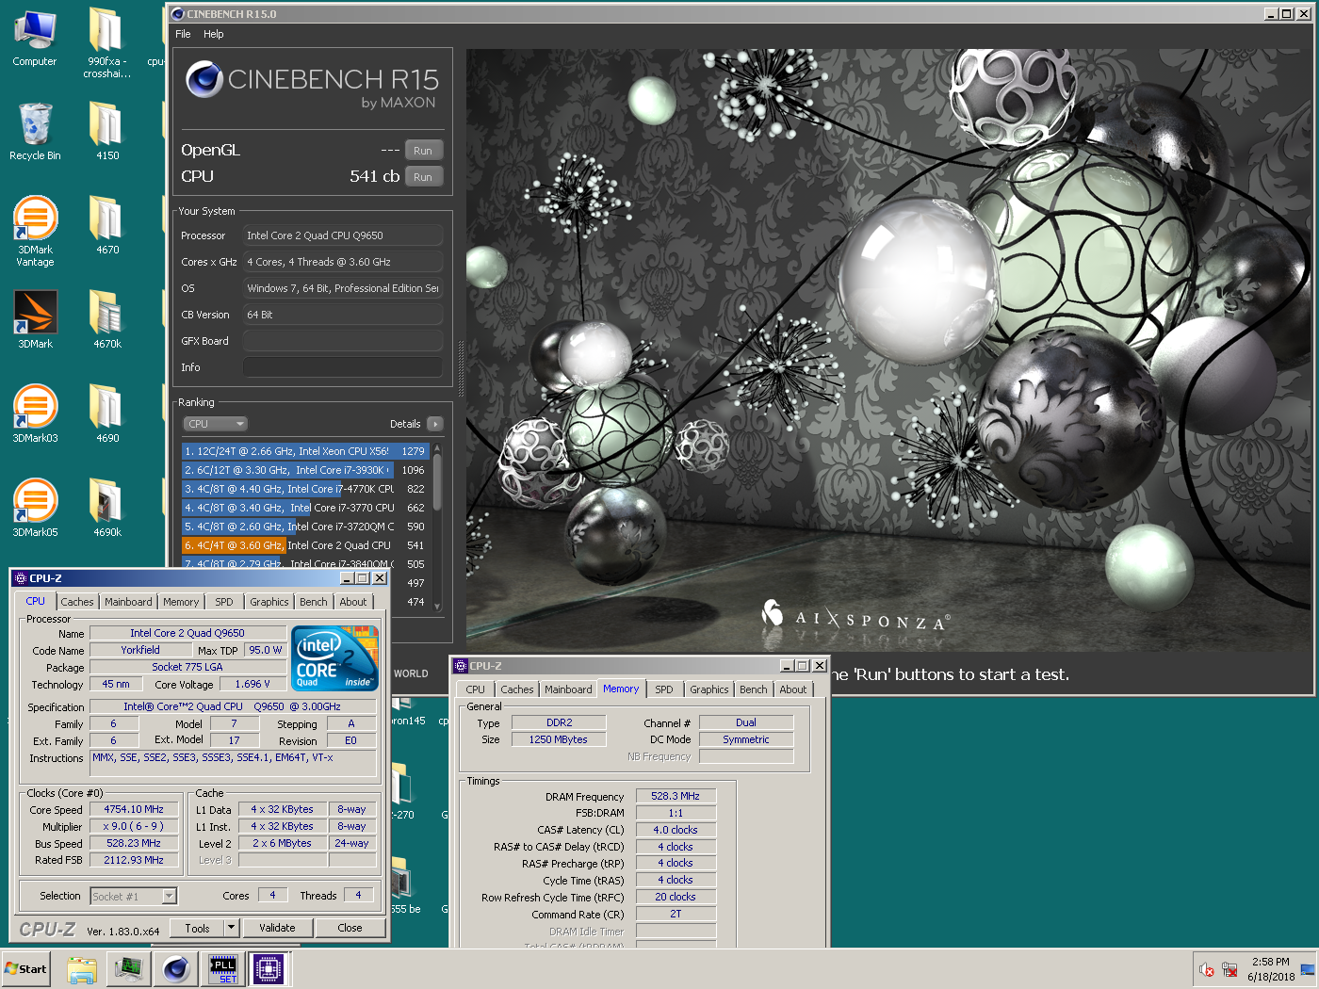Launch the 3DMark03 shortcut
1319x989 pixels.
(35, 414)
